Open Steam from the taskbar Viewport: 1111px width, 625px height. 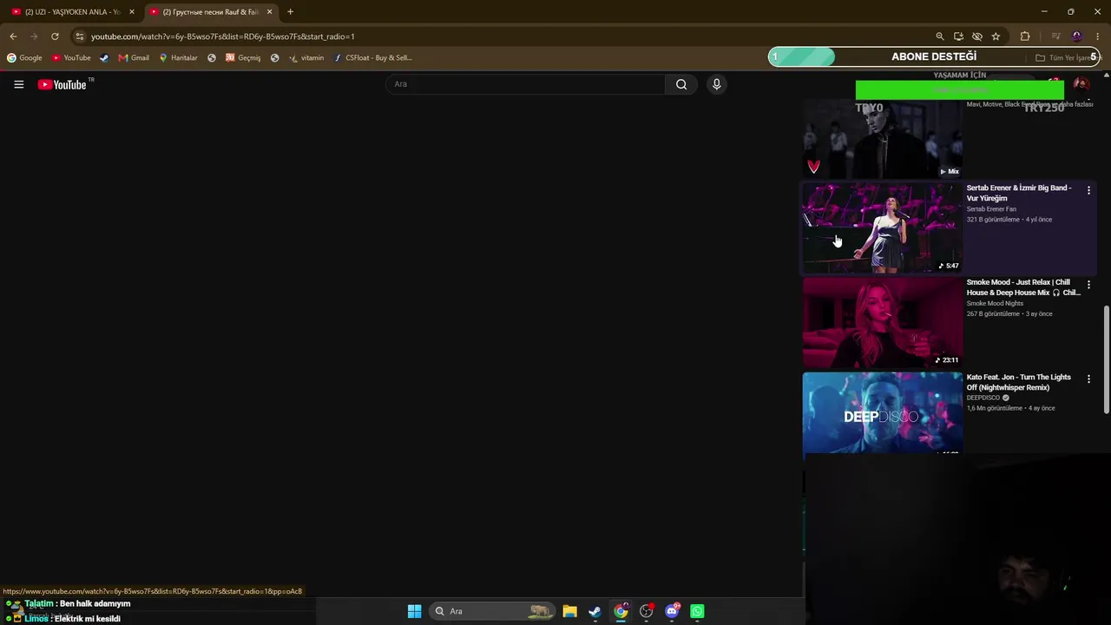595,611
